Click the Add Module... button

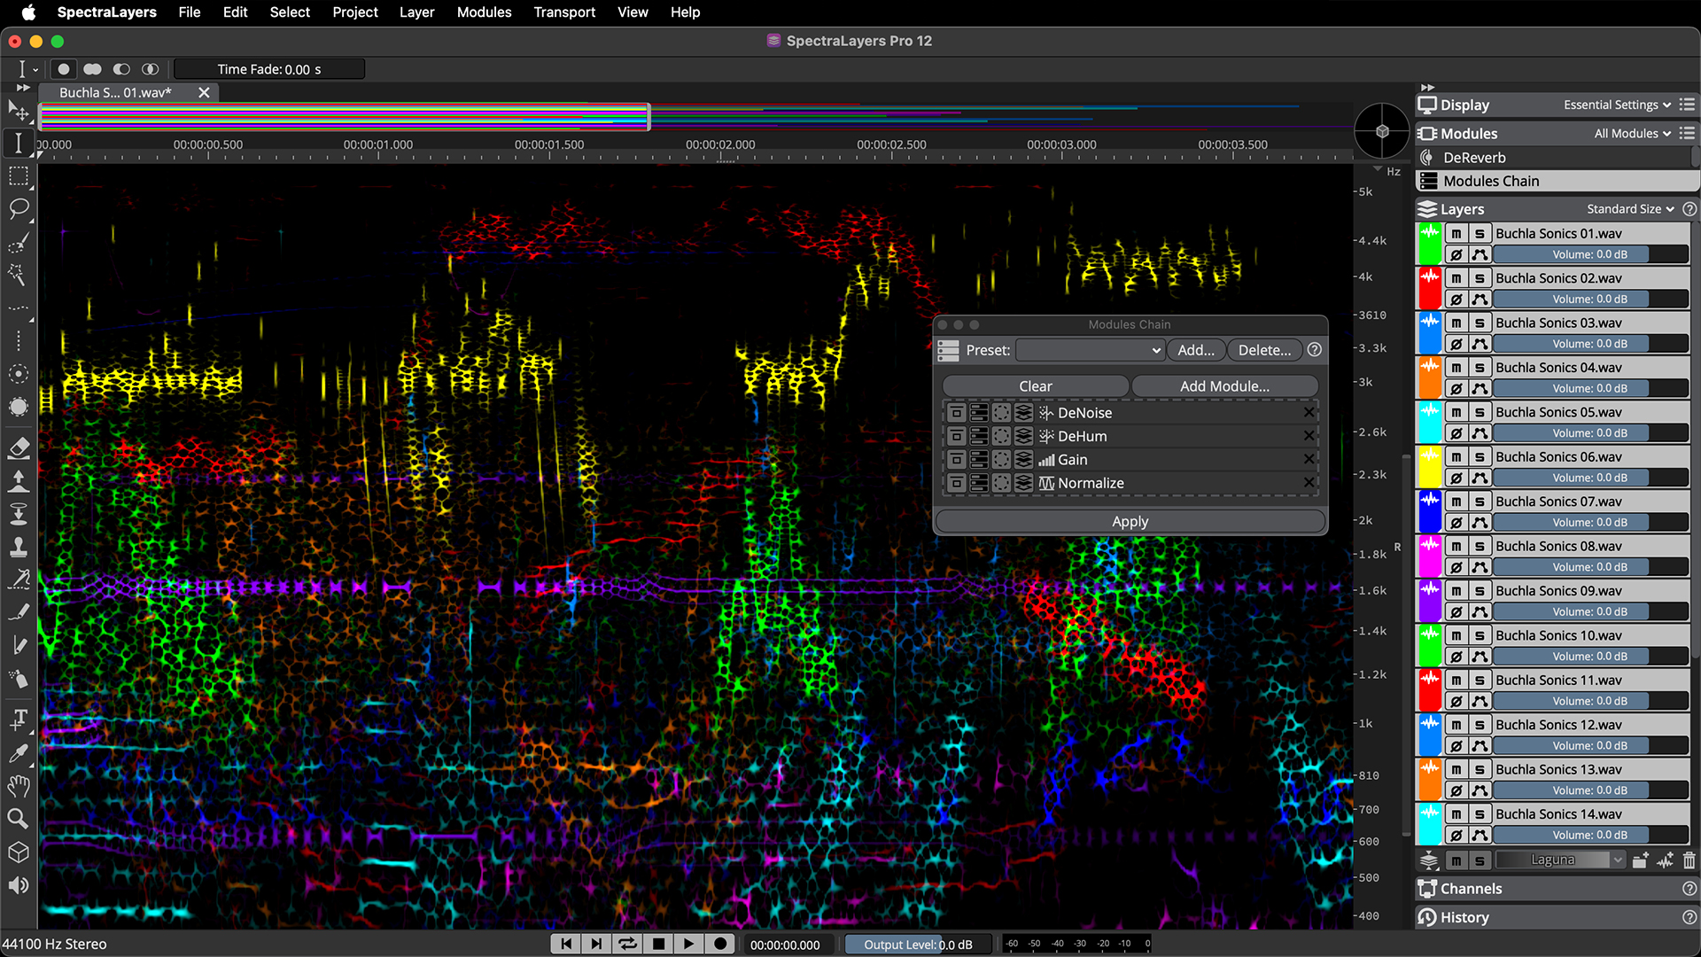[x=1223, y=386]
